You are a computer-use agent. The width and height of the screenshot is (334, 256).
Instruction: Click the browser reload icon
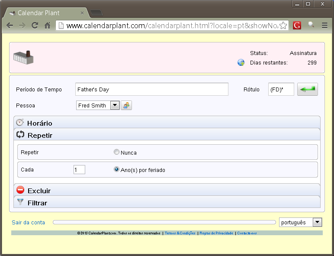35,26
